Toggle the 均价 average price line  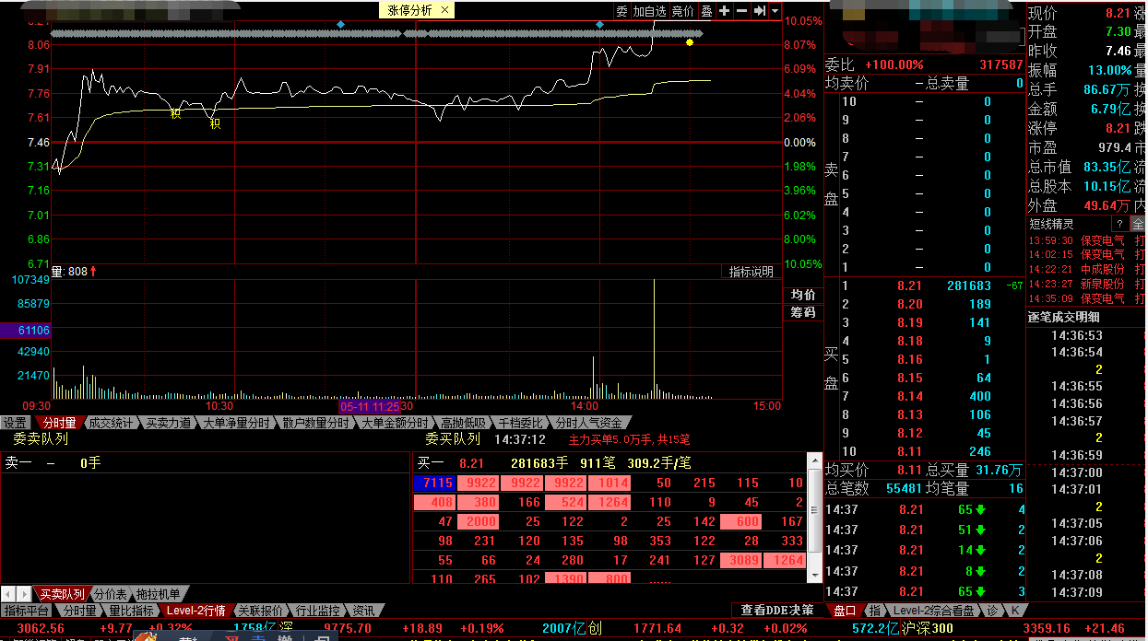[802, 295]
